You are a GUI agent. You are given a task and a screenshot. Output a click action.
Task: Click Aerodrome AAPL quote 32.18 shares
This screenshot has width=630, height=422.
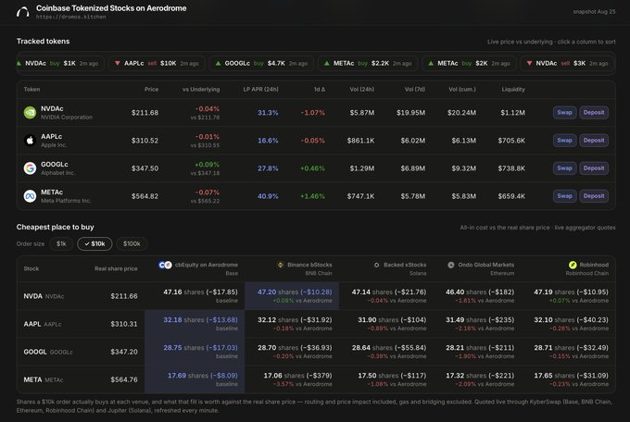pyautogui.click(x=200, y=320)
